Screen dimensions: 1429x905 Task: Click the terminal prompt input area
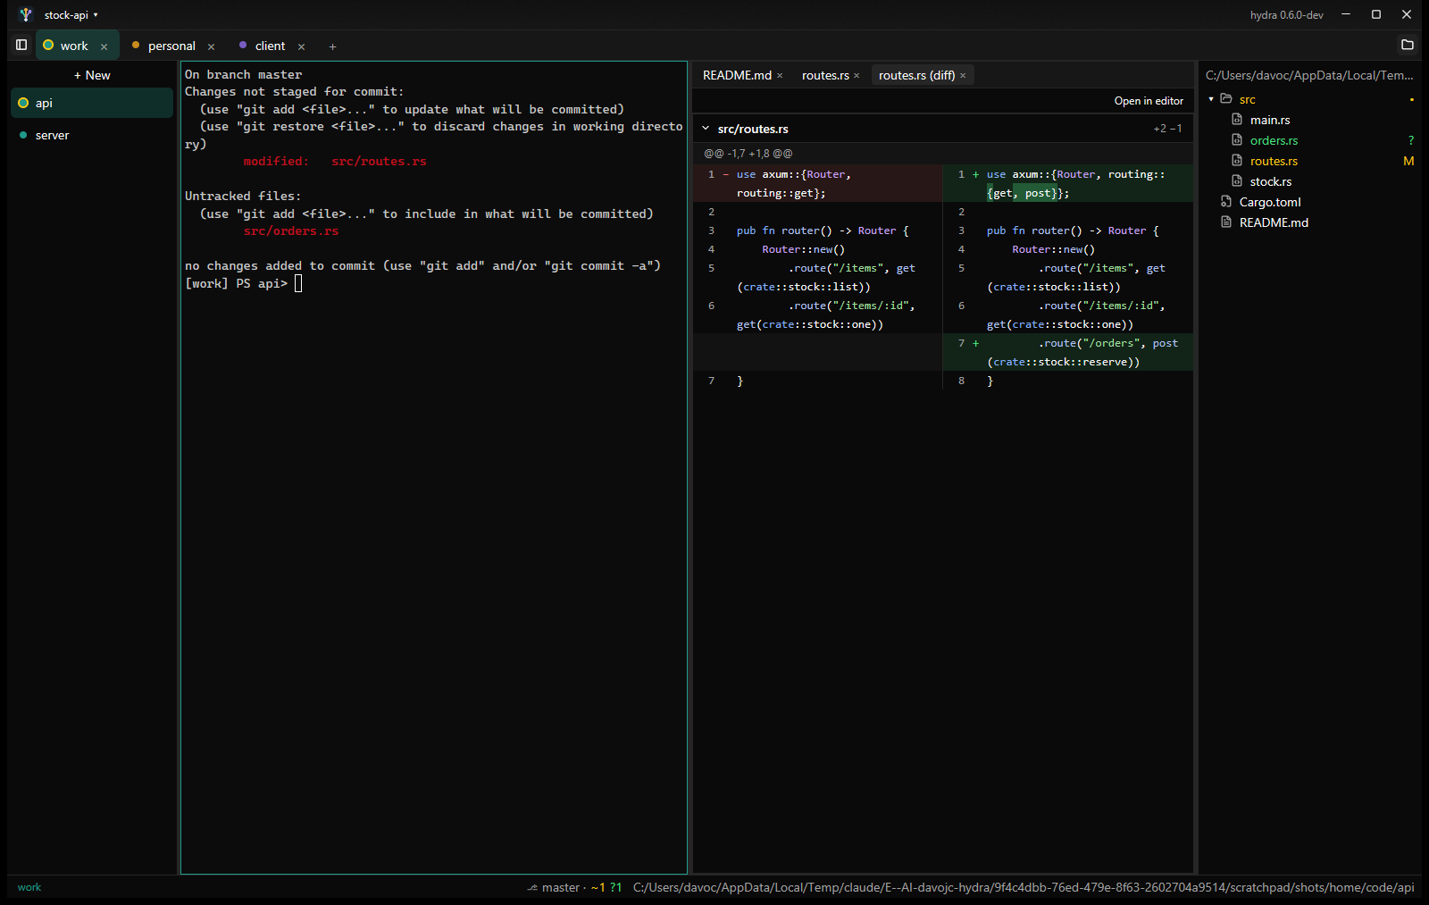tap(298, 283)
